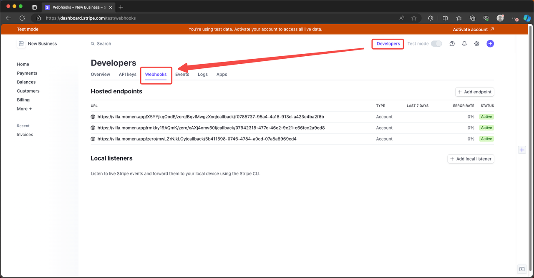Screen dimensions: 534x278
Task: Open Balances in sidebar
Action: click(26, 82)
